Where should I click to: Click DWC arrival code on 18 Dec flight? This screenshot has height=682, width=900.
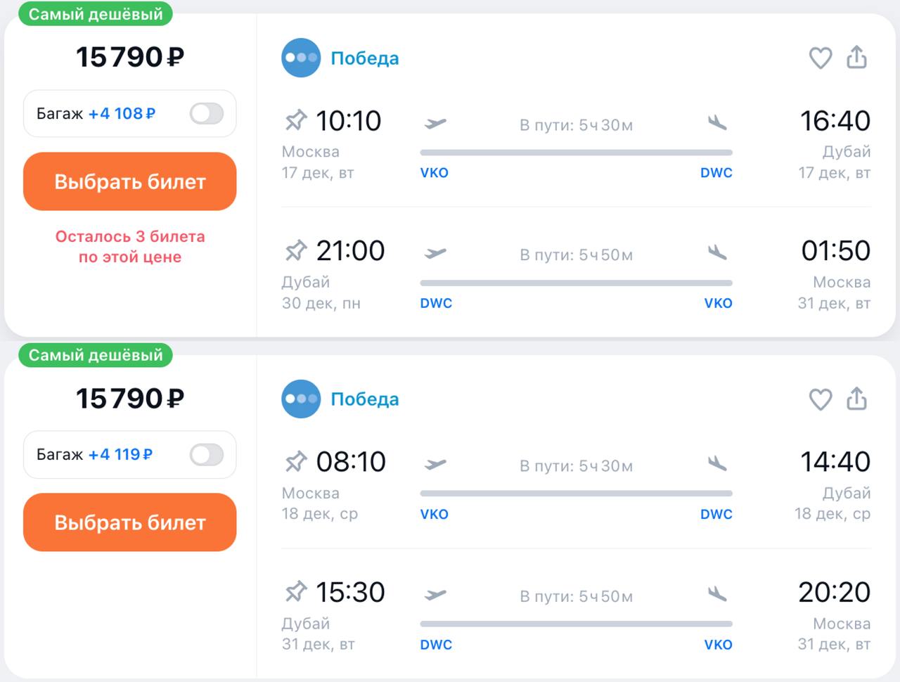coord(716,515)
